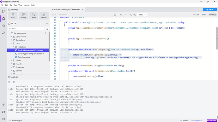218x122 pixels.
Task: Open the Data tool in ZachApp panel
Action: pyautogui.click(x=13, y=16)
